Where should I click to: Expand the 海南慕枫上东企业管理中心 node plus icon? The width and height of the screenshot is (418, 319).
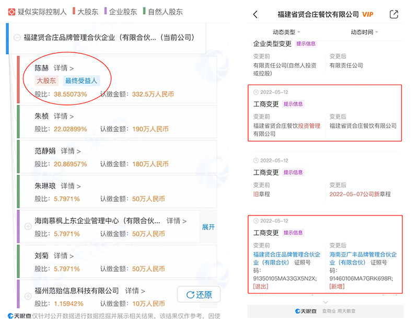(x=28, y=226)
